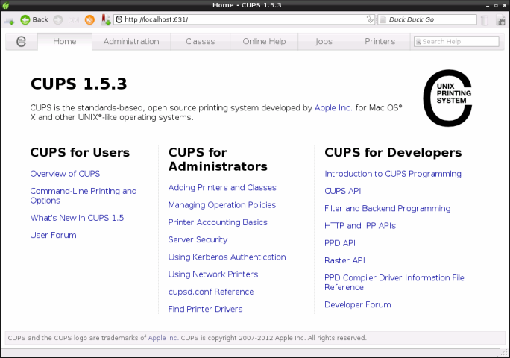Image resolution: width=510 pixels, height=358 pixels.
Task: Click the CUPS for Administrators heading
Action: click(x=218, y=160)
